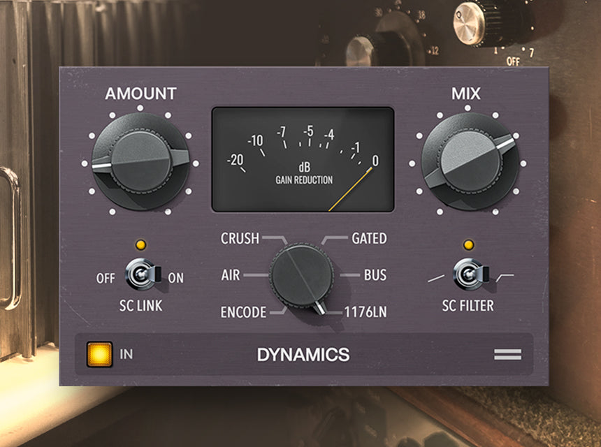The height and width of the screenshot is (447, 601).
Task: Click the yellow LED above SC FILTER
Action: coord(468,244)
